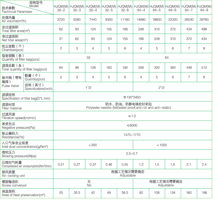Image resolution: width=214 pixels, height=200 pixels.
Task: Click heat preservation area 35.5
Action: point(77,193)
